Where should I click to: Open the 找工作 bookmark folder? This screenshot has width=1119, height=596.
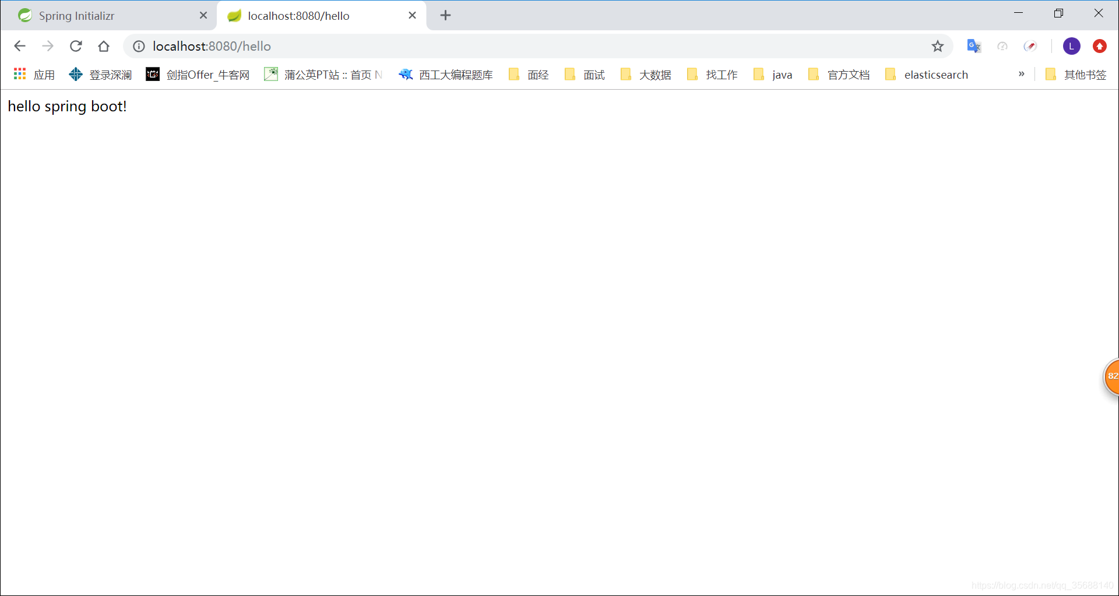pos(712,75)
